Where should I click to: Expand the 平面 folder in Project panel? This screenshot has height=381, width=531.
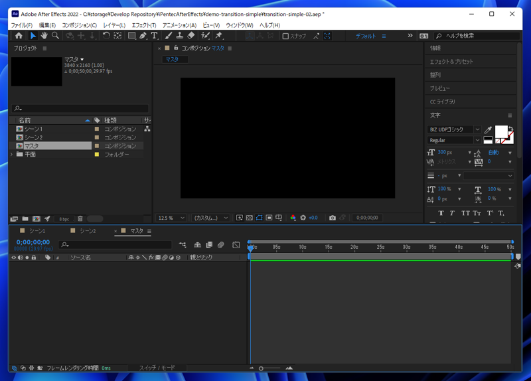[12, 155]
